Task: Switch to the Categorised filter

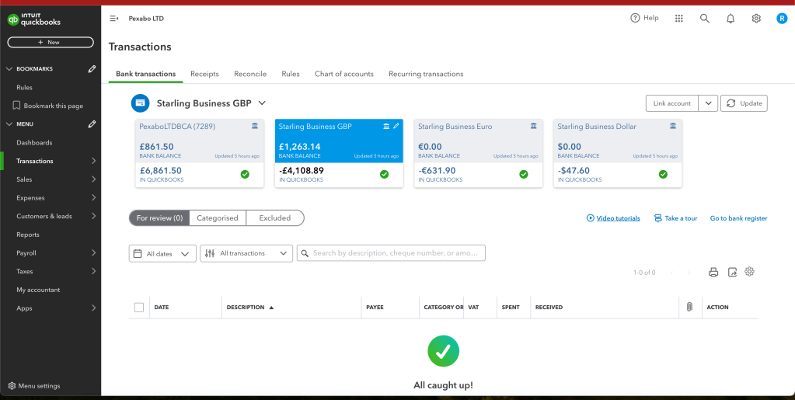Action: coord(218,218)
